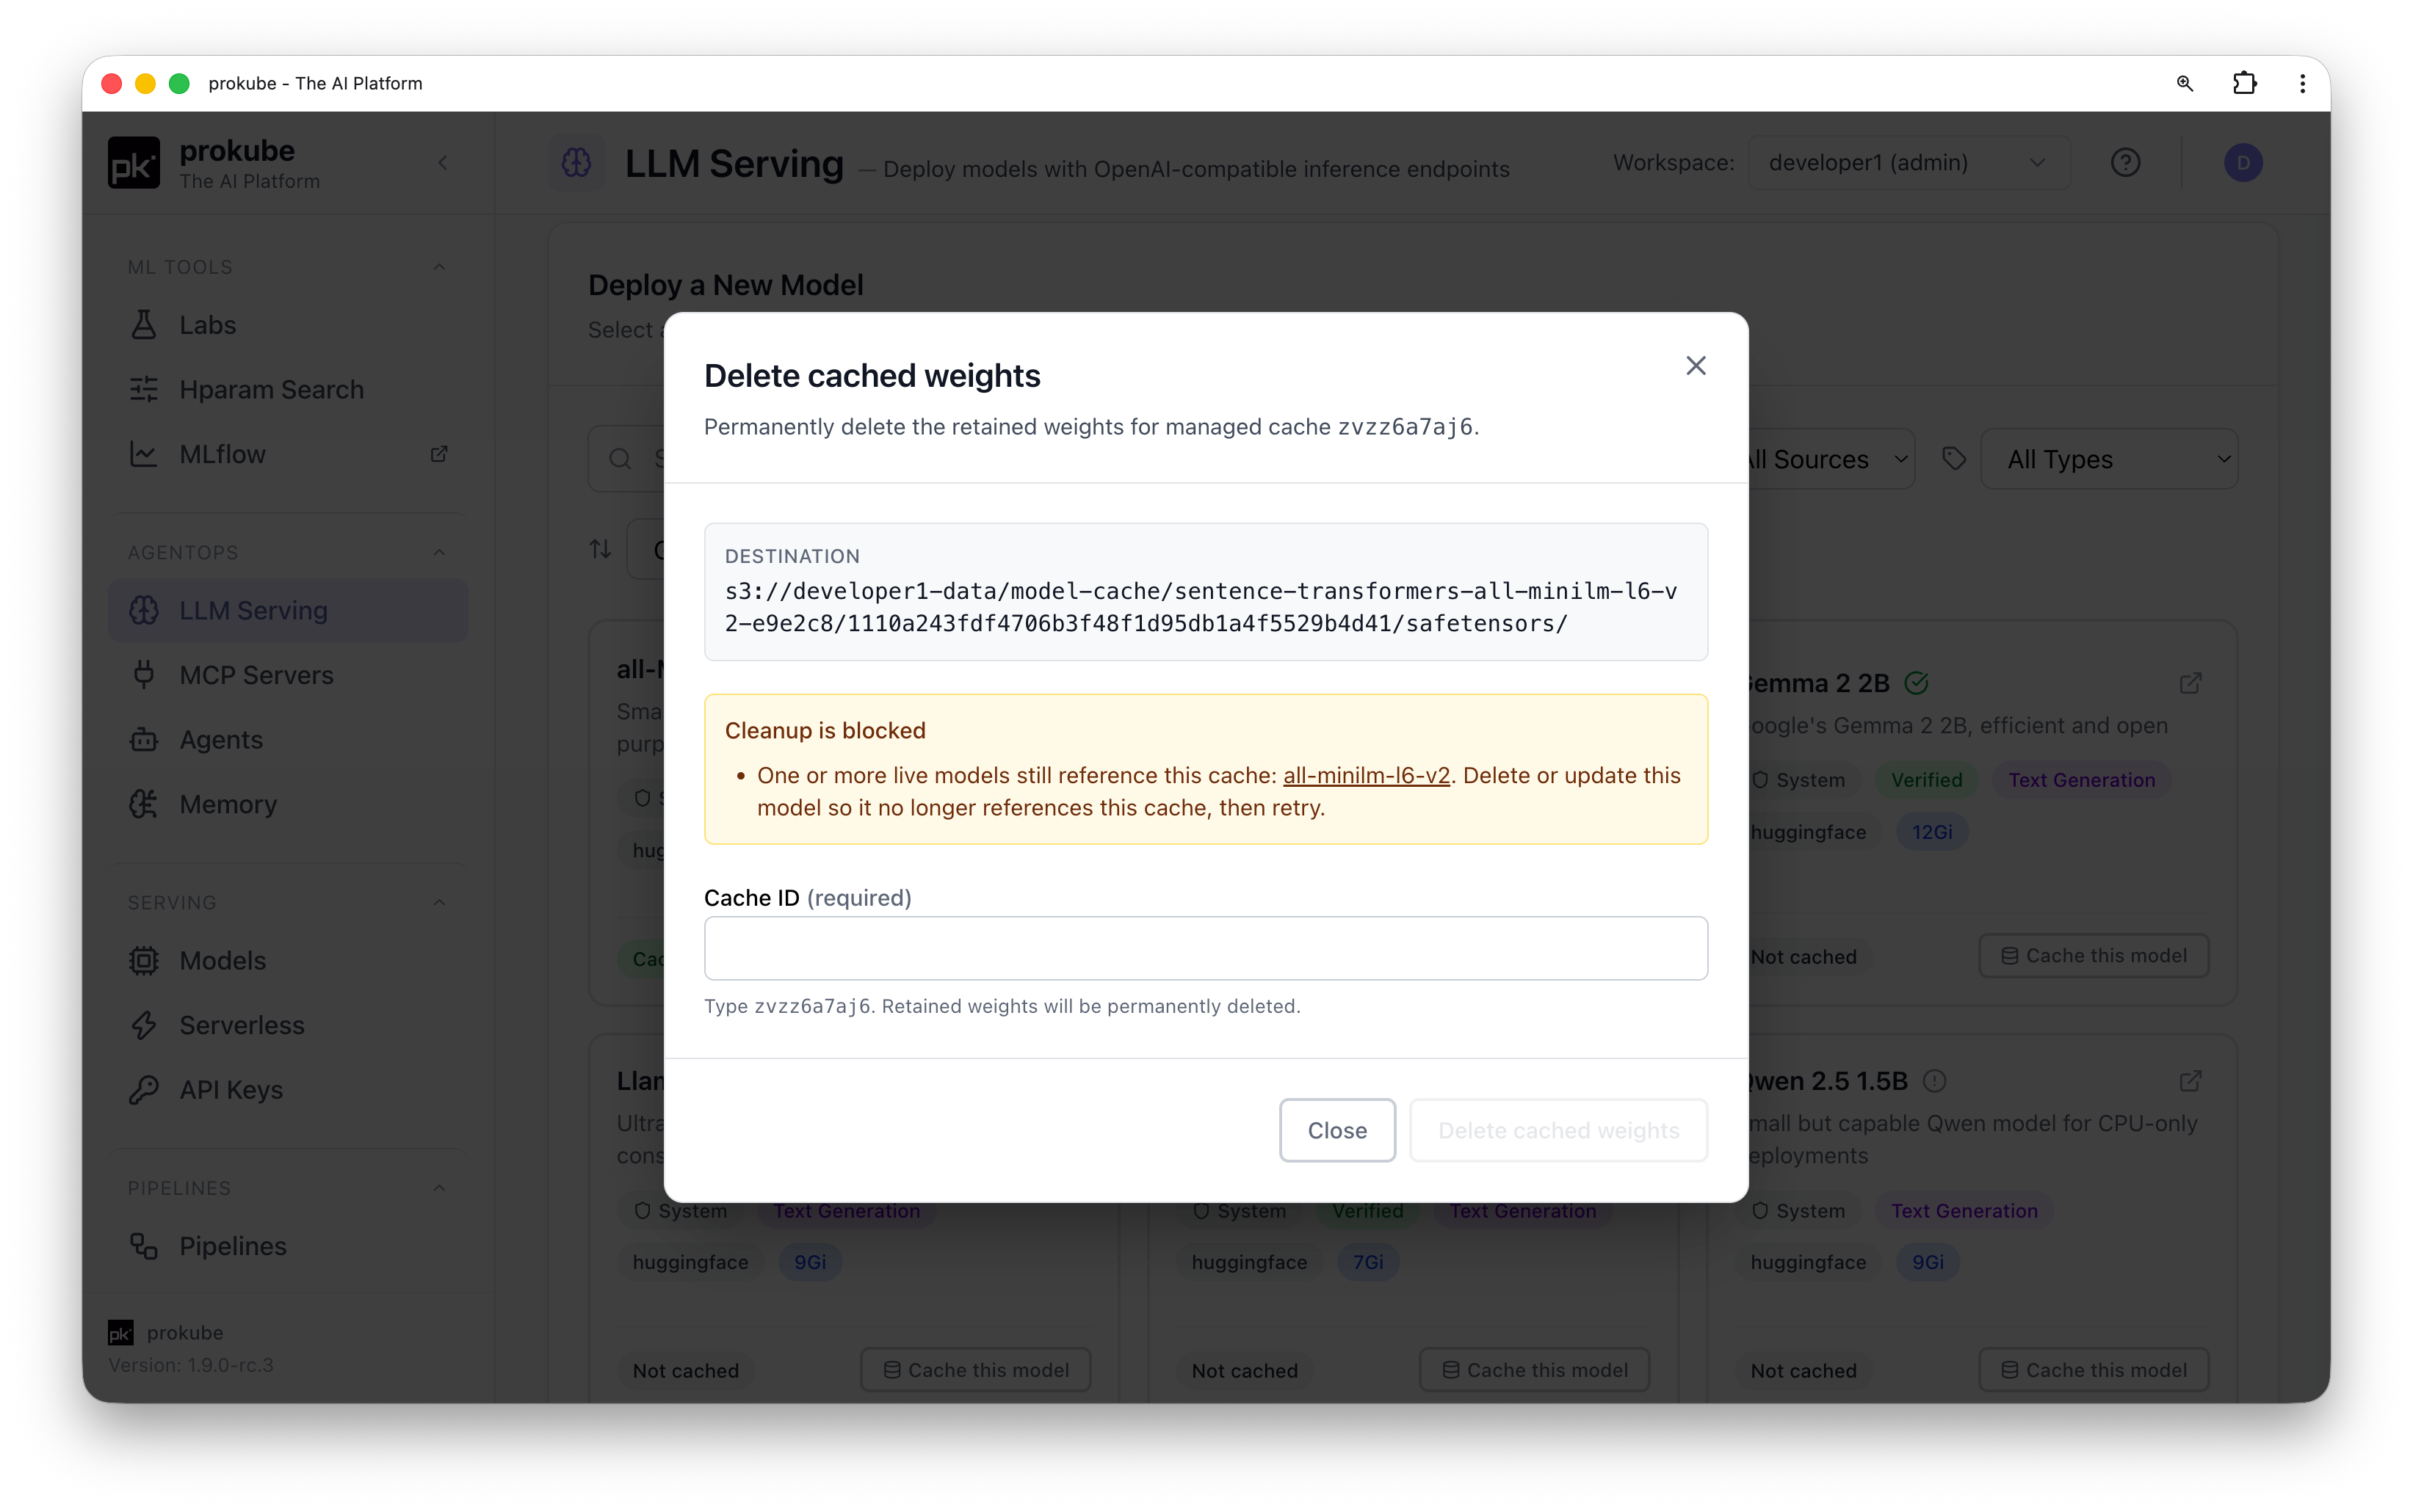The image size is (2413, 1512).
Task: Open the browser three-dot menu
Action: [x=2302, y=83]
